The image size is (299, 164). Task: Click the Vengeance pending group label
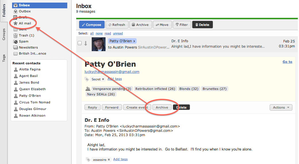(x=112, y=89)
